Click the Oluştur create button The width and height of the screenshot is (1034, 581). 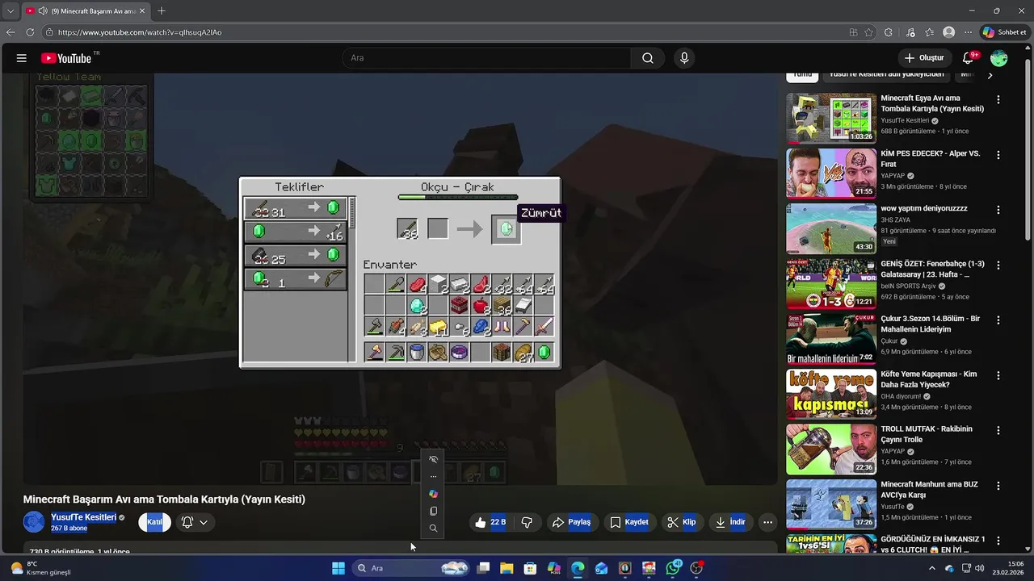(924, 58)
